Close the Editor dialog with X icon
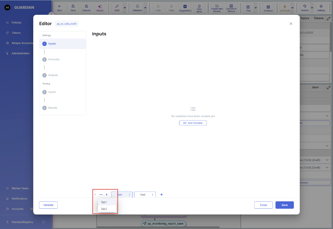This screenshot has height=229, width=333. (x=291, y=24)
